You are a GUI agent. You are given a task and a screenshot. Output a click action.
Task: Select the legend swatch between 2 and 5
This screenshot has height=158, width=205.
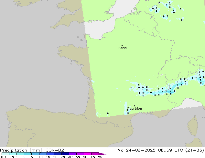[x=28, y=154]
